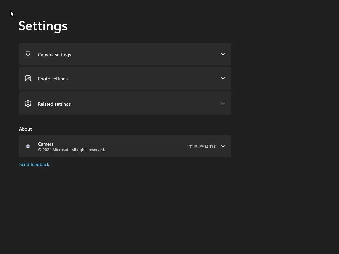
Task: Click the camera icon beside Camera settings
Action: pyautogui.click(x=28, y=54)
